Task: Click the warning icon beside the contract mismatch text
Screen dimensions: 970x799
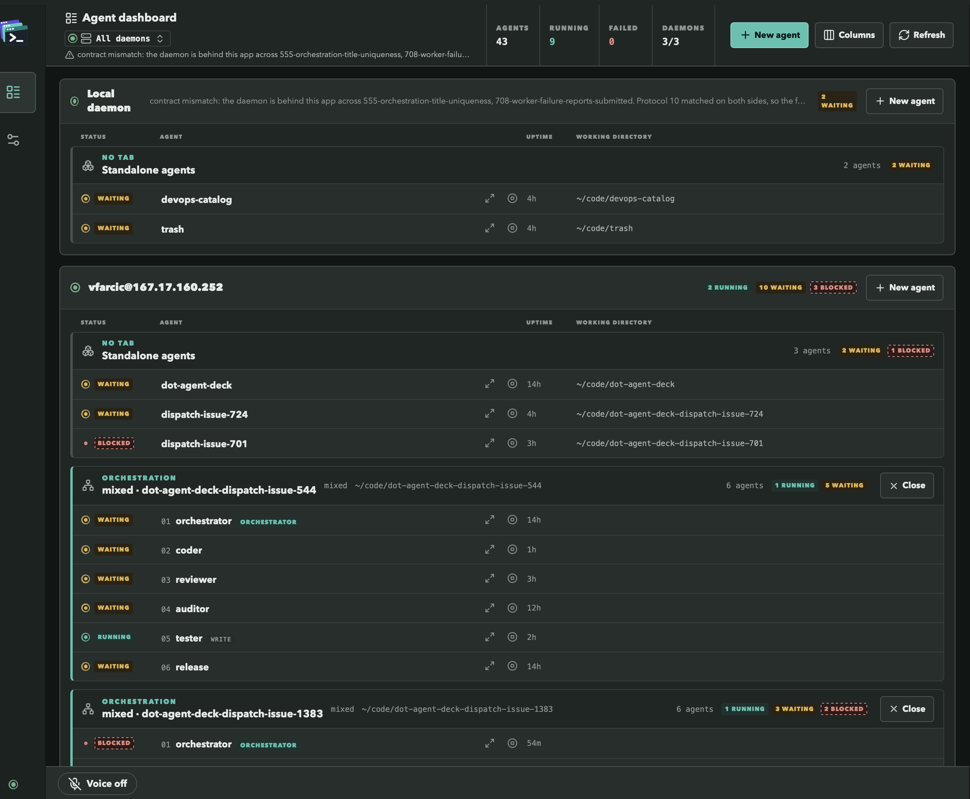Action: (x=70, y=55)
